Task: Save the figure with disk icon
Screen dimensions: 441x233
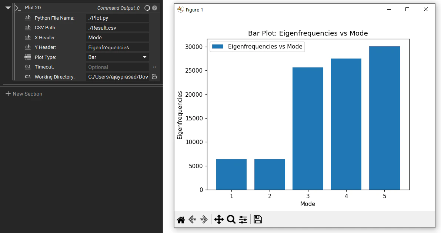Action: coord(258,220)
